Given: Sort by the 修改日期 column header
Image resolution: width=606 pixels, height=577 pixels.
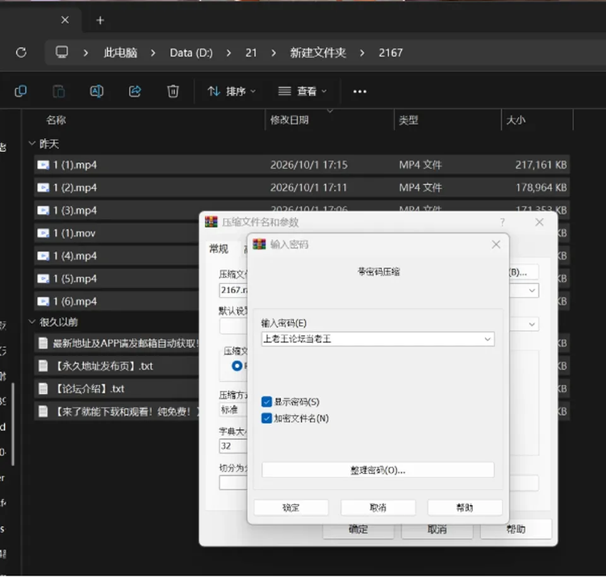Looking at the screenshot, I should (x=290, y=120).
